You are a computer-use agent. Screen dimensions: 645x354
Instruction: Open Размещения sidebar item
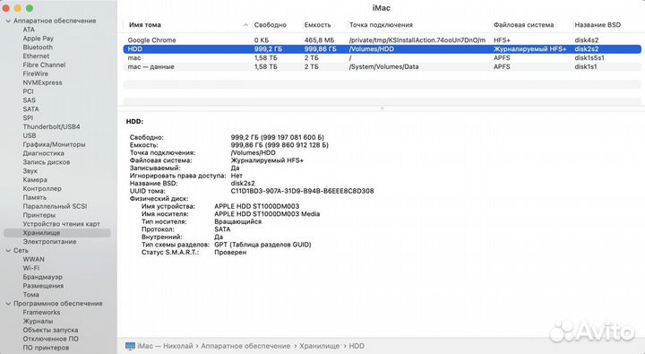(43, 286)
